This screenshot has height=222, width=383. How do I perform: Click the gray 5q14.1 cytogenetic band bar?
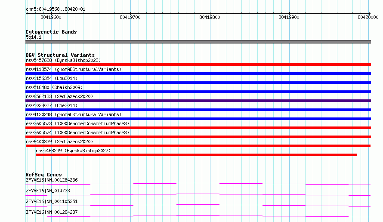point(198,42)
